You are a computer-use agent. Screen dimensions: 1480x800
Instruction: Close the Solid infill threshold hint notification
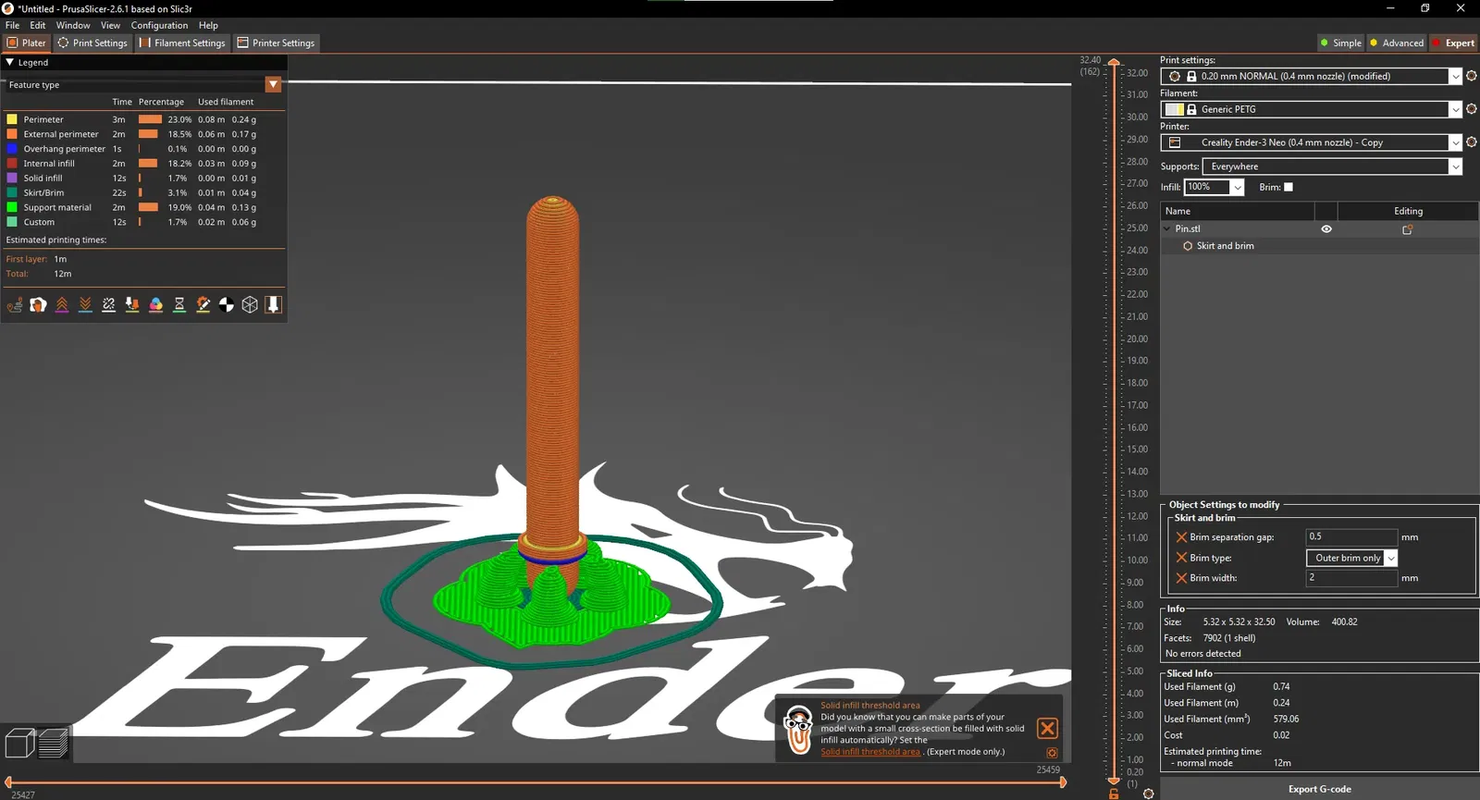1047,728
